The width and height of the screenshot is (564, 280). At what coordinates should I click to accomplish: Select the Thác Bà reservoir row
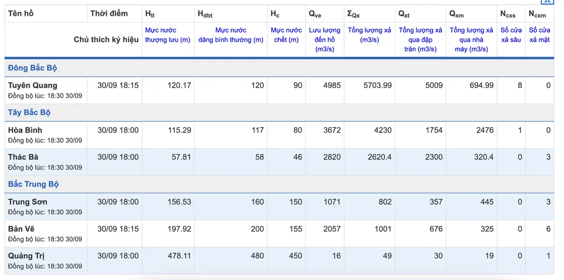click(x=279, y=162)
